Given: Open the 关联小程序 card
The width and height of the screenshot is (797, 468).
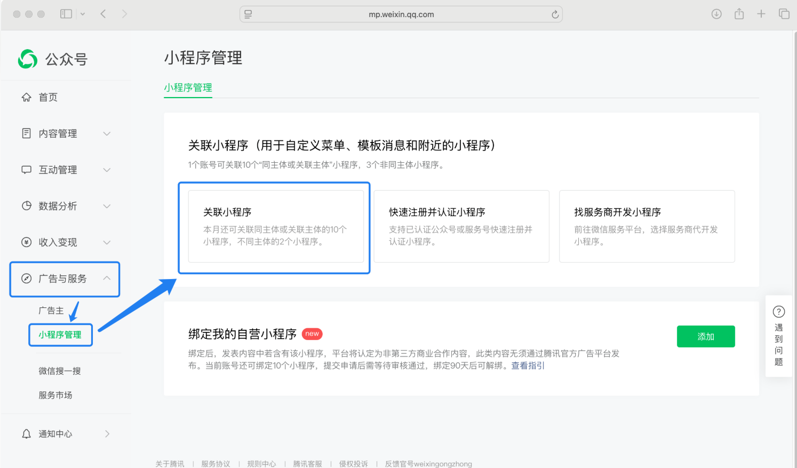Looking at the screenshot, I should point(276,226).
